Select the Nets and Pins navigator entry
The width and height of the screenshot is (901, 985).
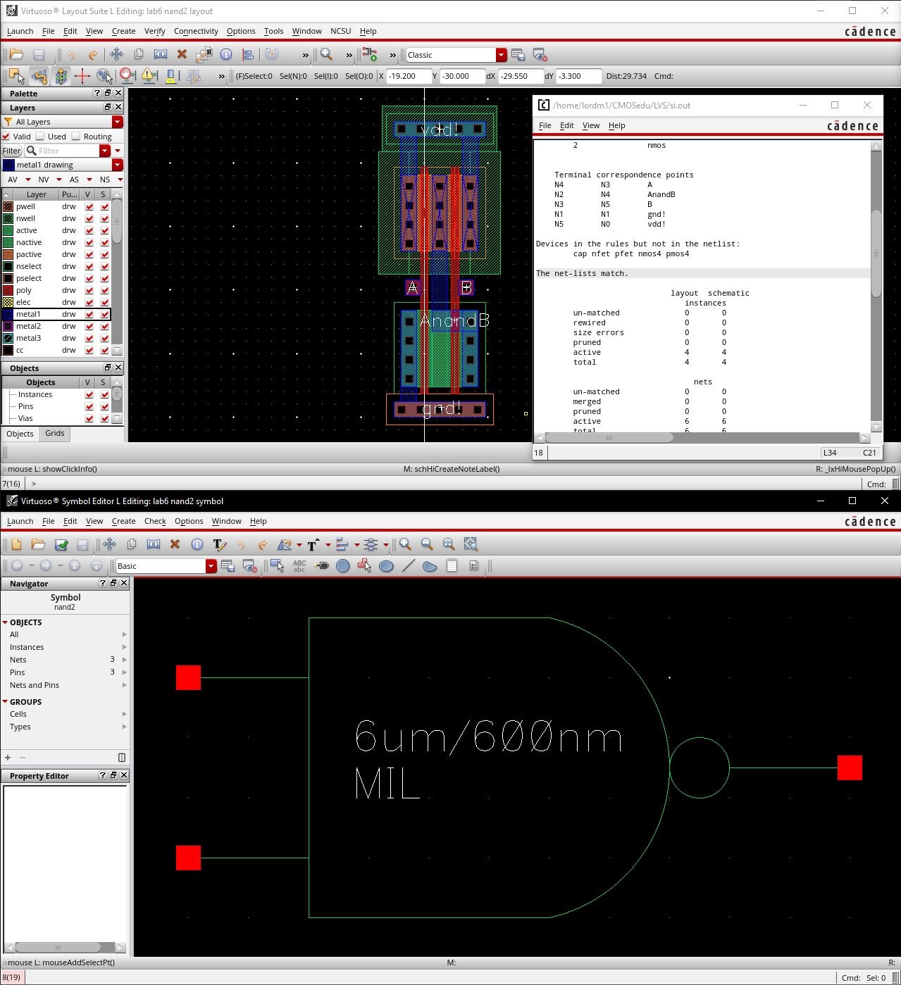35,685
